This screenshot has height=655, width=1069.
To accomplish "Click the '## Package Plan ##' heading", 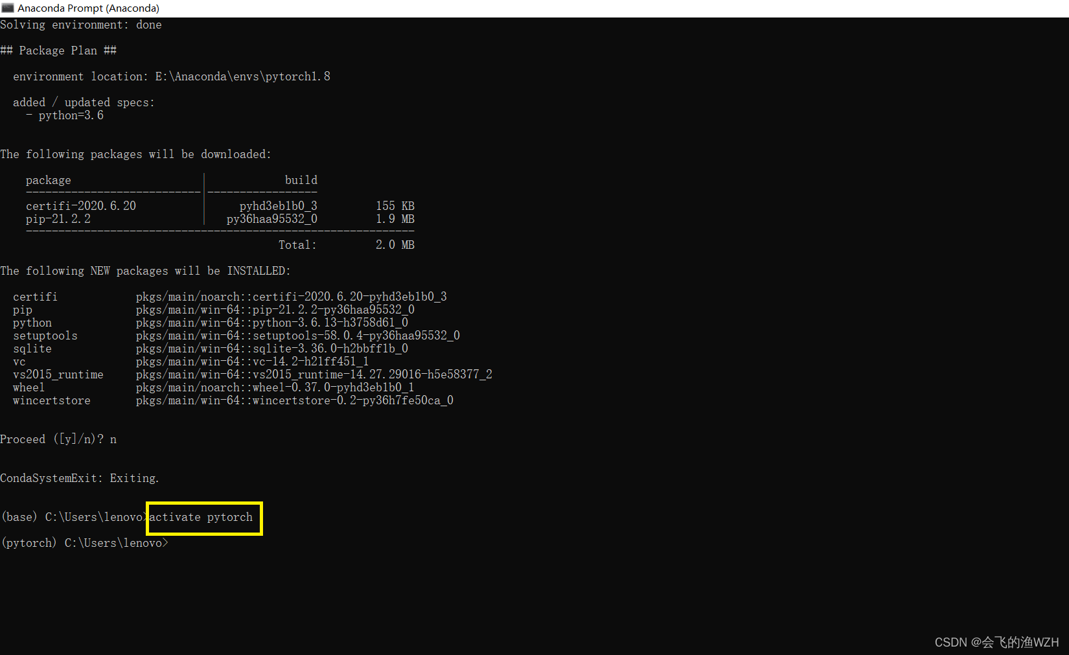I will [58, 51].
